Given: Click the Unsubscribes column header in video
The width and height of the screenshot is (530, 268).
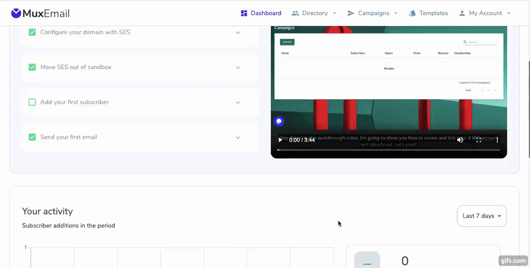Looking at the screenshot, I should click(462, 53).
